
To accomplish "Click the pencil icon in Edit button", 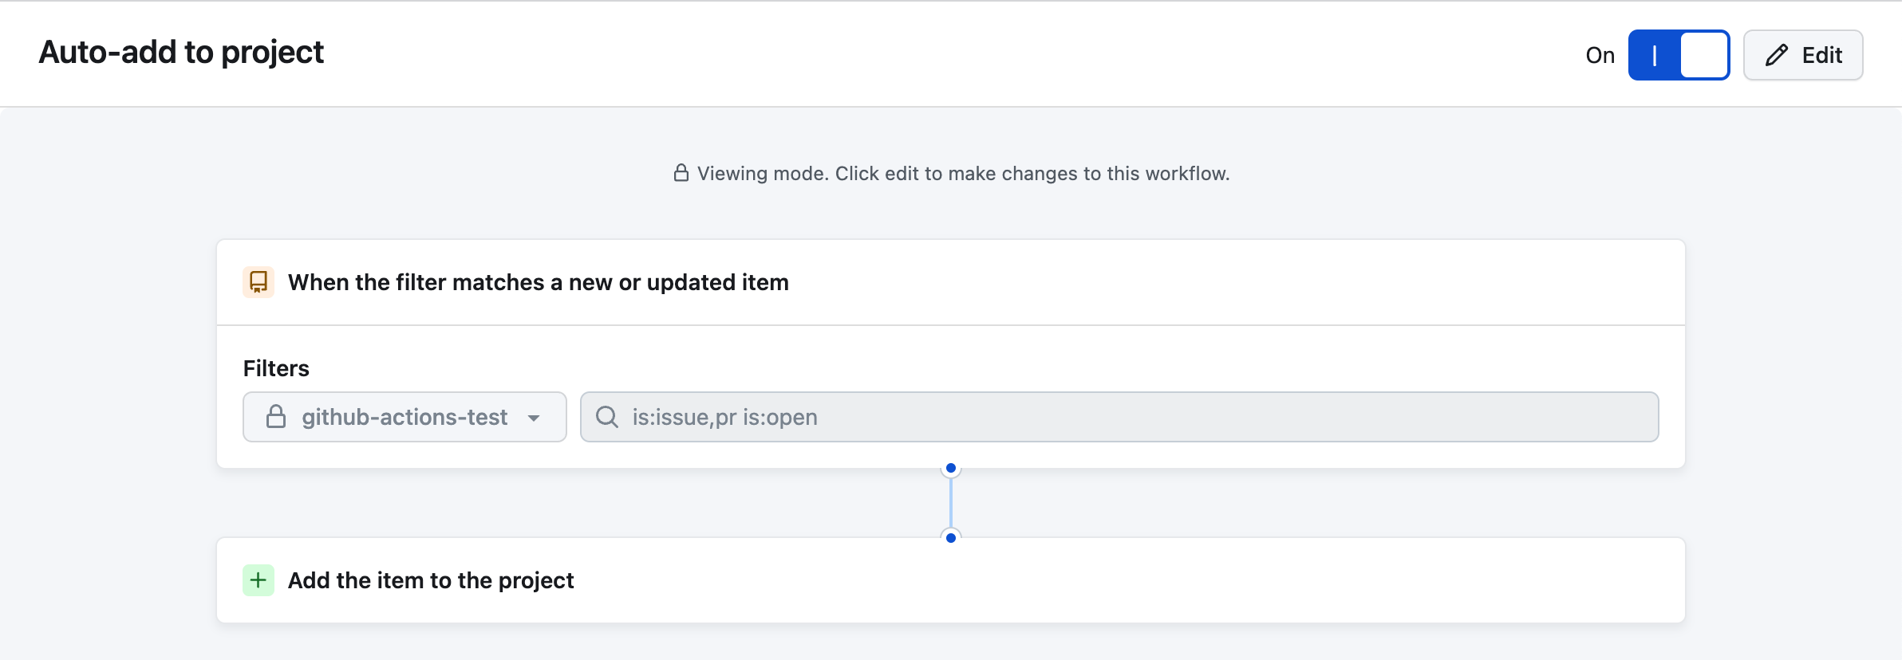I will click(x=1777, y=55).
